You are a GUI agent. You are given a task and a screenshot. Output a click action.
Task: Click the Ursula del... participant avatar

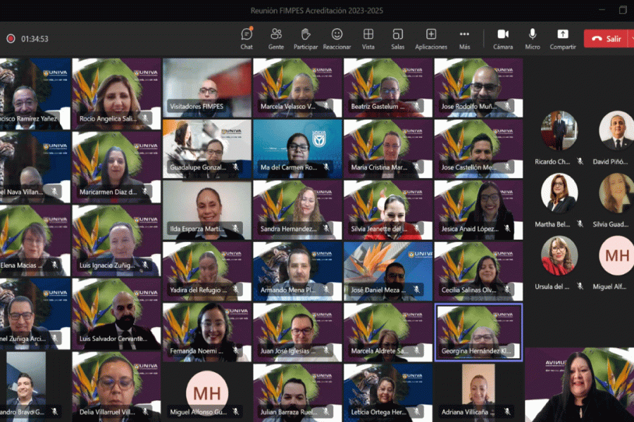pyautogui.click(x=559, y=256)
